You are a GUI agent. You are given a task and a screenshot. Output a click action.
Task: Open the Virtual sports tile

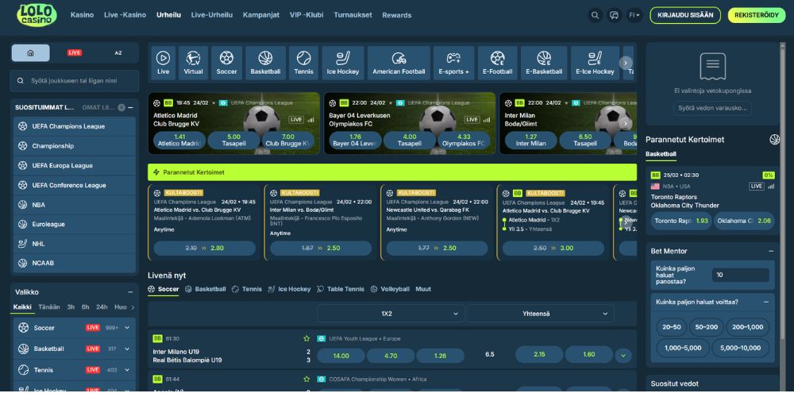[194, 63]
